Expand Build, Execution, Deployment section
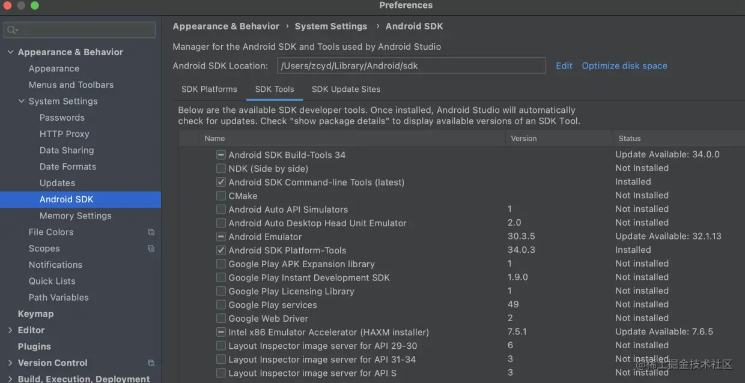Viewport: 745px width, 383px height. [x=10, y=379]
